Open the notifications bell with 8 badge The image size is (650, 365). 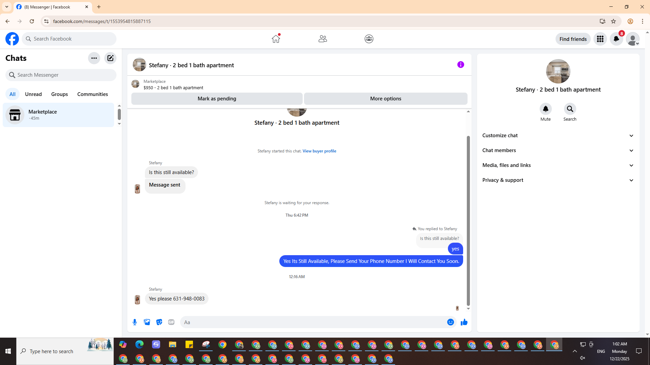point(616,39)
